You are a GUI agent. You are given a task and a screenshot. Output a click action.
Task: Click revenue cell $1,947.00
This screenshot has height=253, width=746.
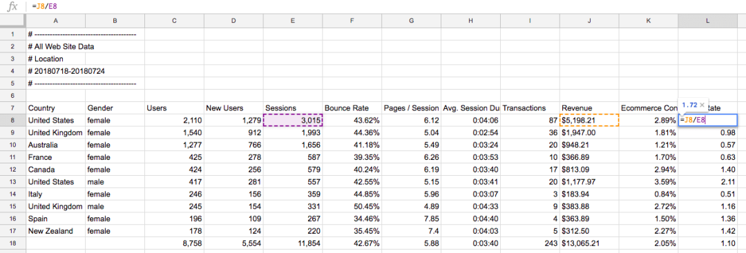coord(589,132)
